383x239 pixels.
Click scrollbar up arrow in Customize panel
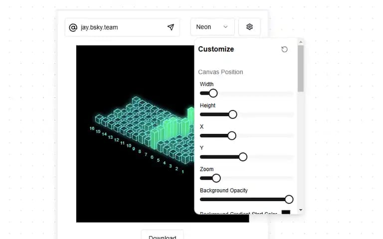click(301, 42)
